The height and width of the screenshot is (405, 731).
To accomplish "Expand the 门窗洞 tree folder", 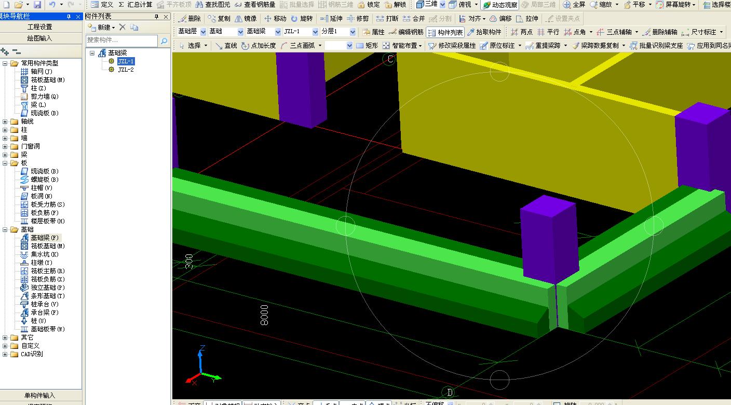I will point(5,146).
